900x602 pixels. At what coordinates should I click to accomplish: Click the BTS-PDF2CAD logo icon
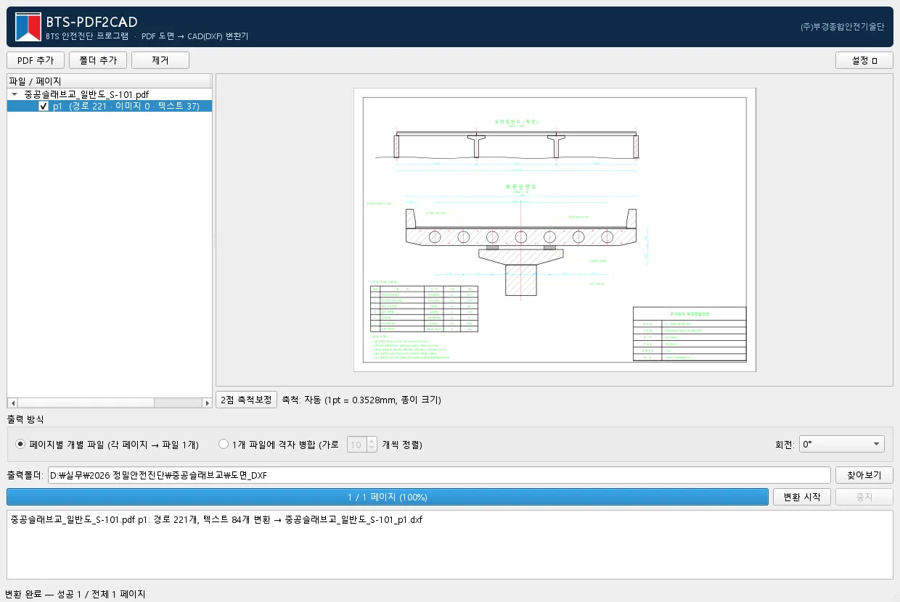(x=28, y=27)
